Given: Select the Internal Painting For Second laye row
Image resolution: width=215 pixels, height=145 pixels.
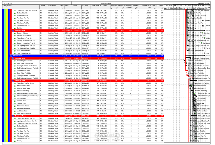Looking at the screenshot, I should click(x=87, y=96).
